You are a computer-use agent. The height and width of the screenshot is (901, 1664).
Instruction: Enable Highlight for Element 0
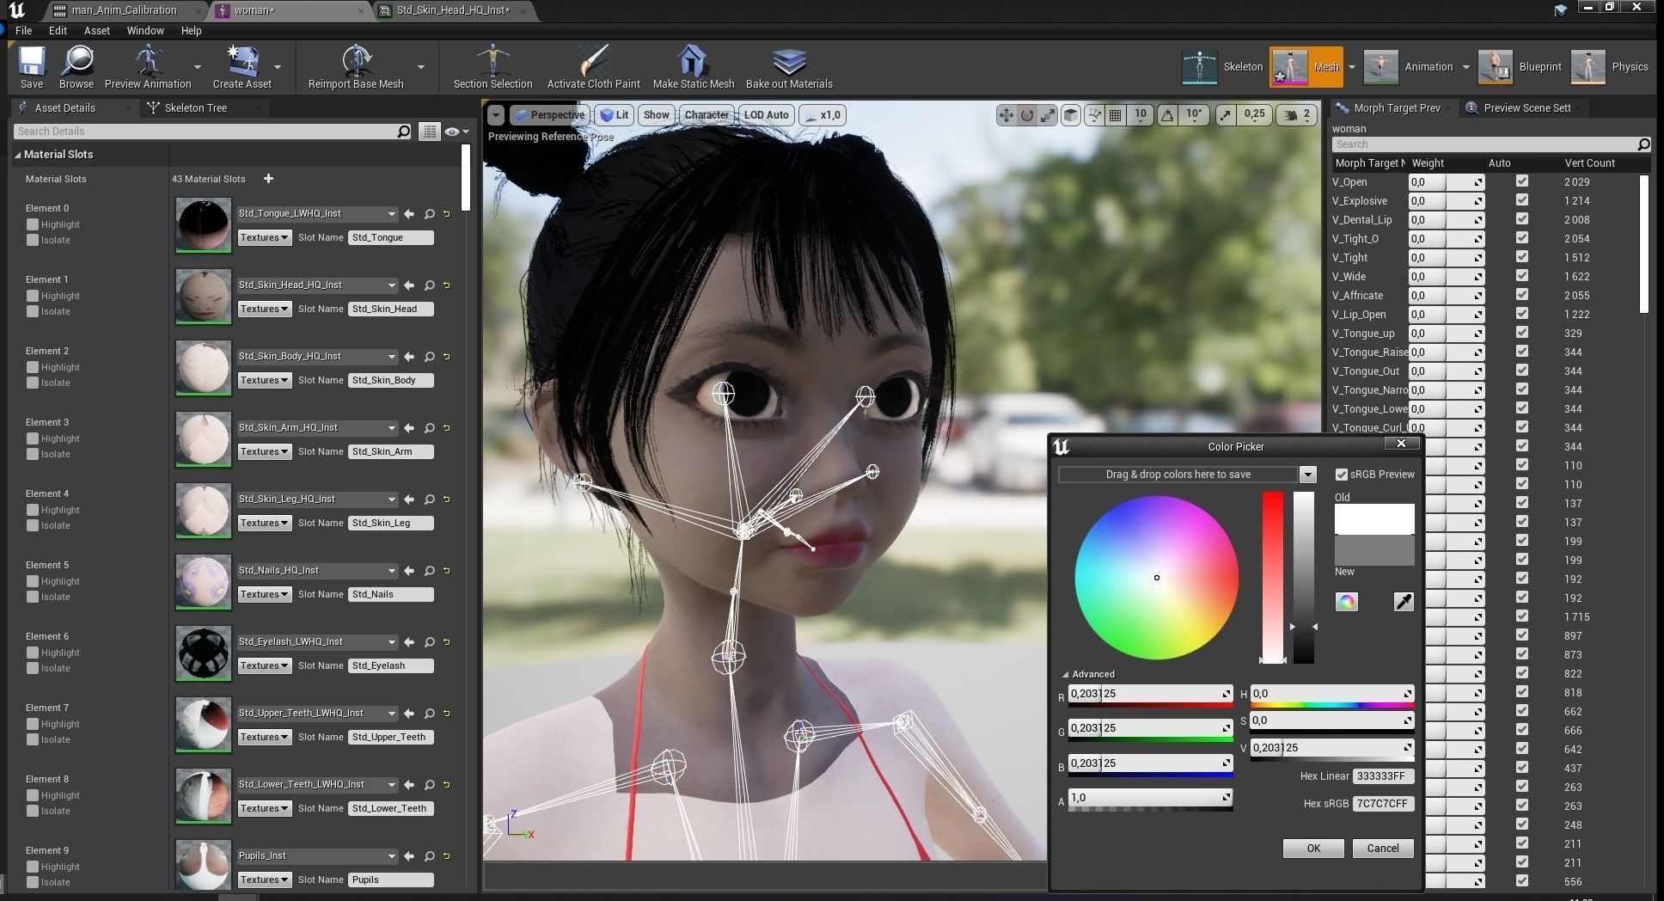pyautogui.click(x=33, y=224)
